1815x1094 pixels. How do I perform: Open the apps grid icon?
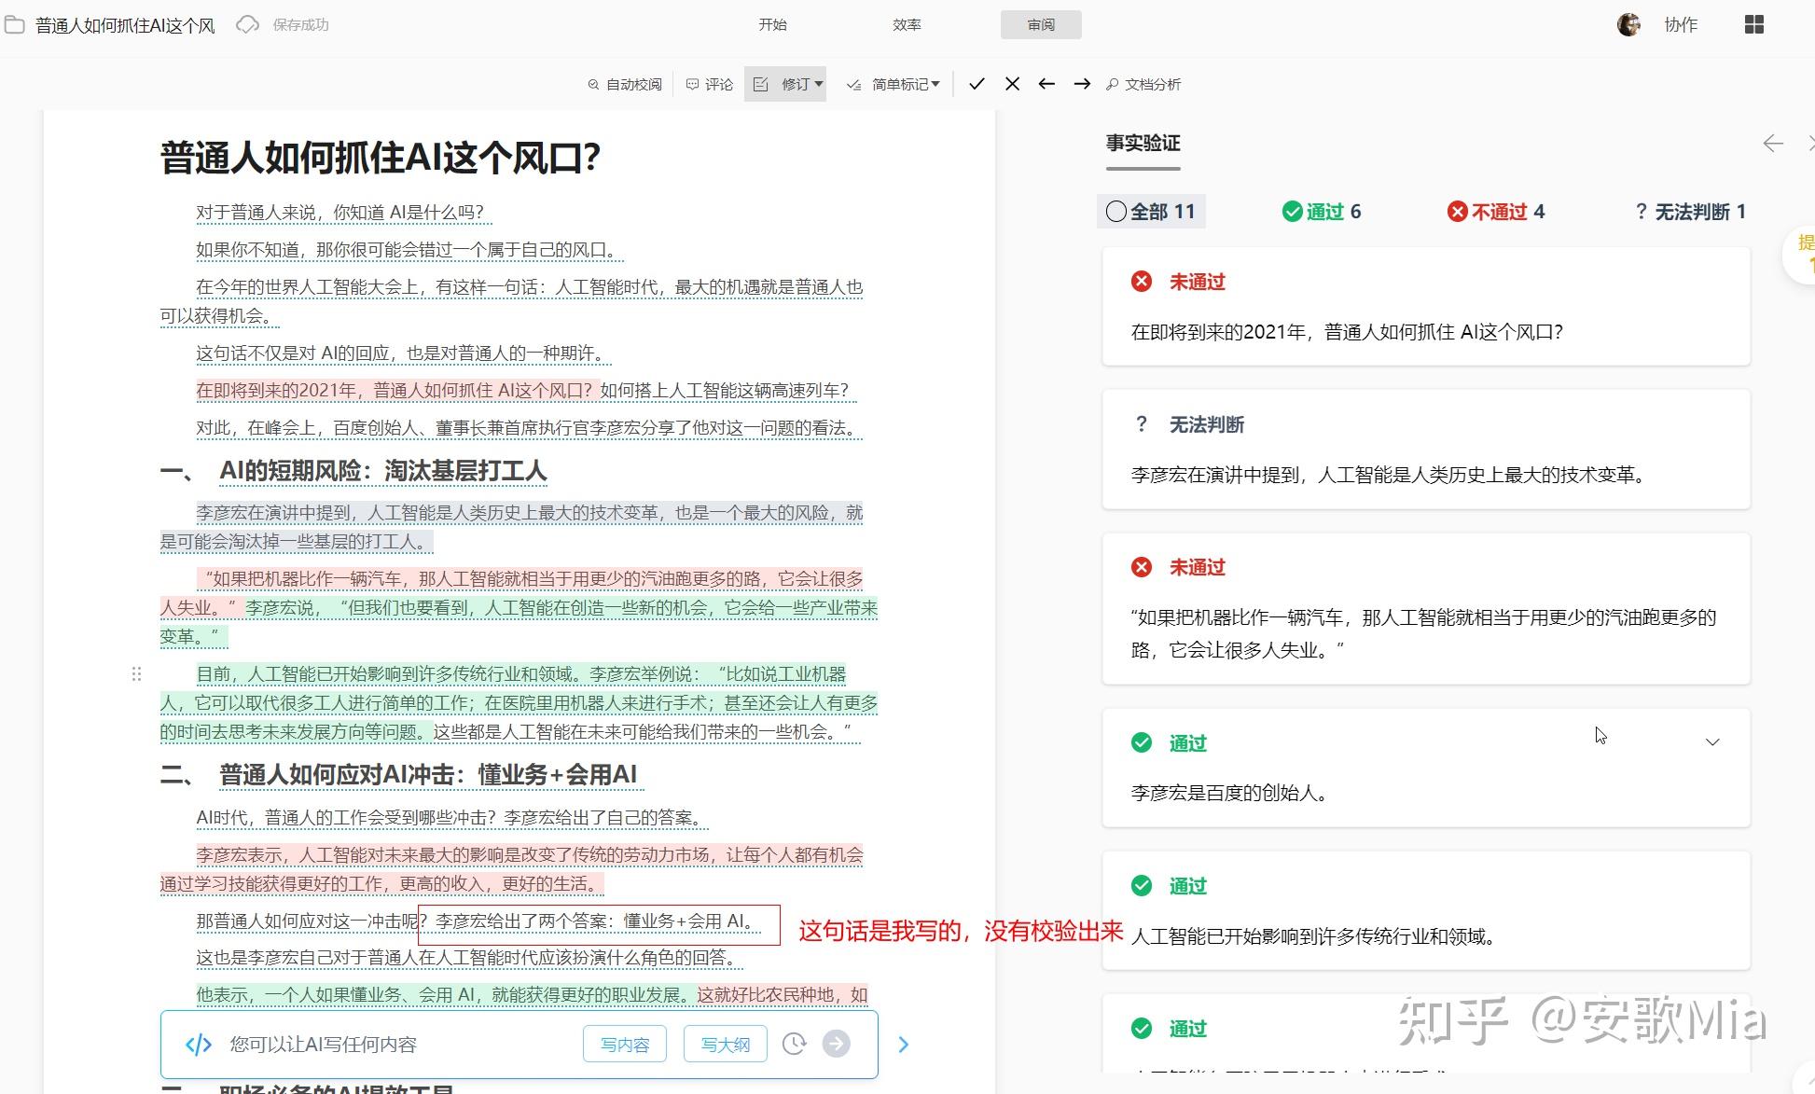1753,25
